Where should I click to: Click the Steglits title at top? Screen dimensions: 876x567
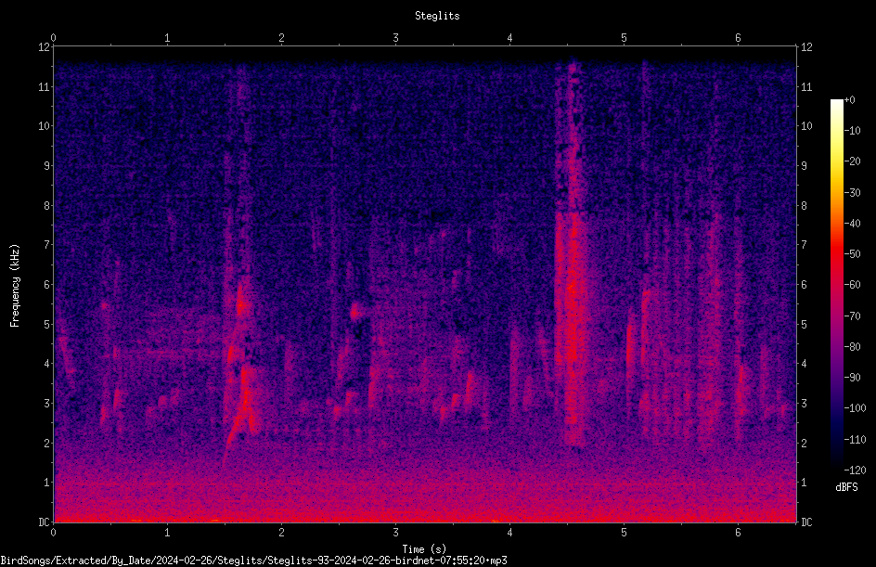(x=437, y=16)
